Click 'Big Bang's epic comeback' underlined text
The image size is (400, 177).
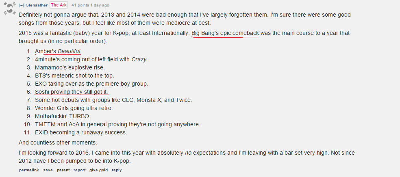click(225, 33)
